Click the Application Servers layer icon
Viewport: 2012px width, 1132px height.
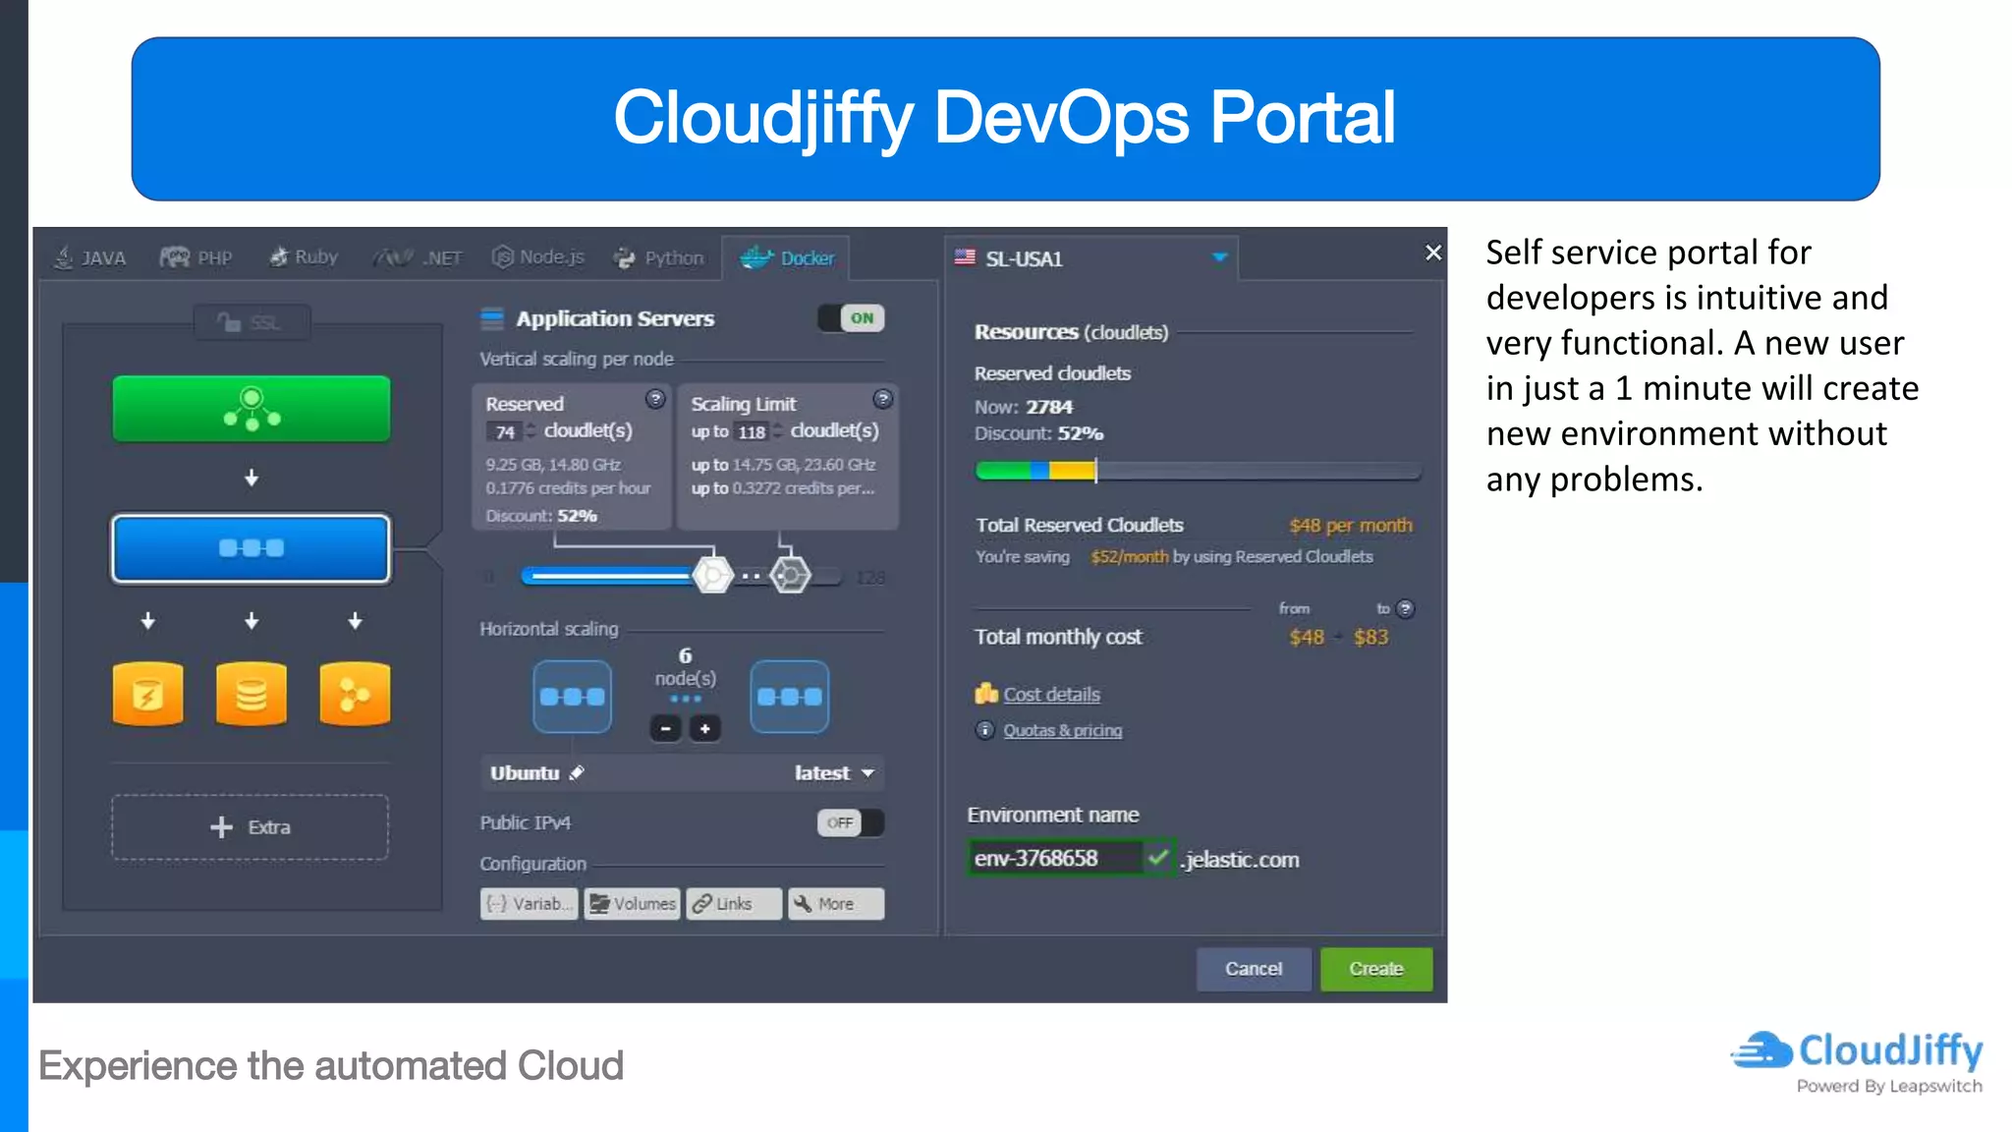pos(491,318)
